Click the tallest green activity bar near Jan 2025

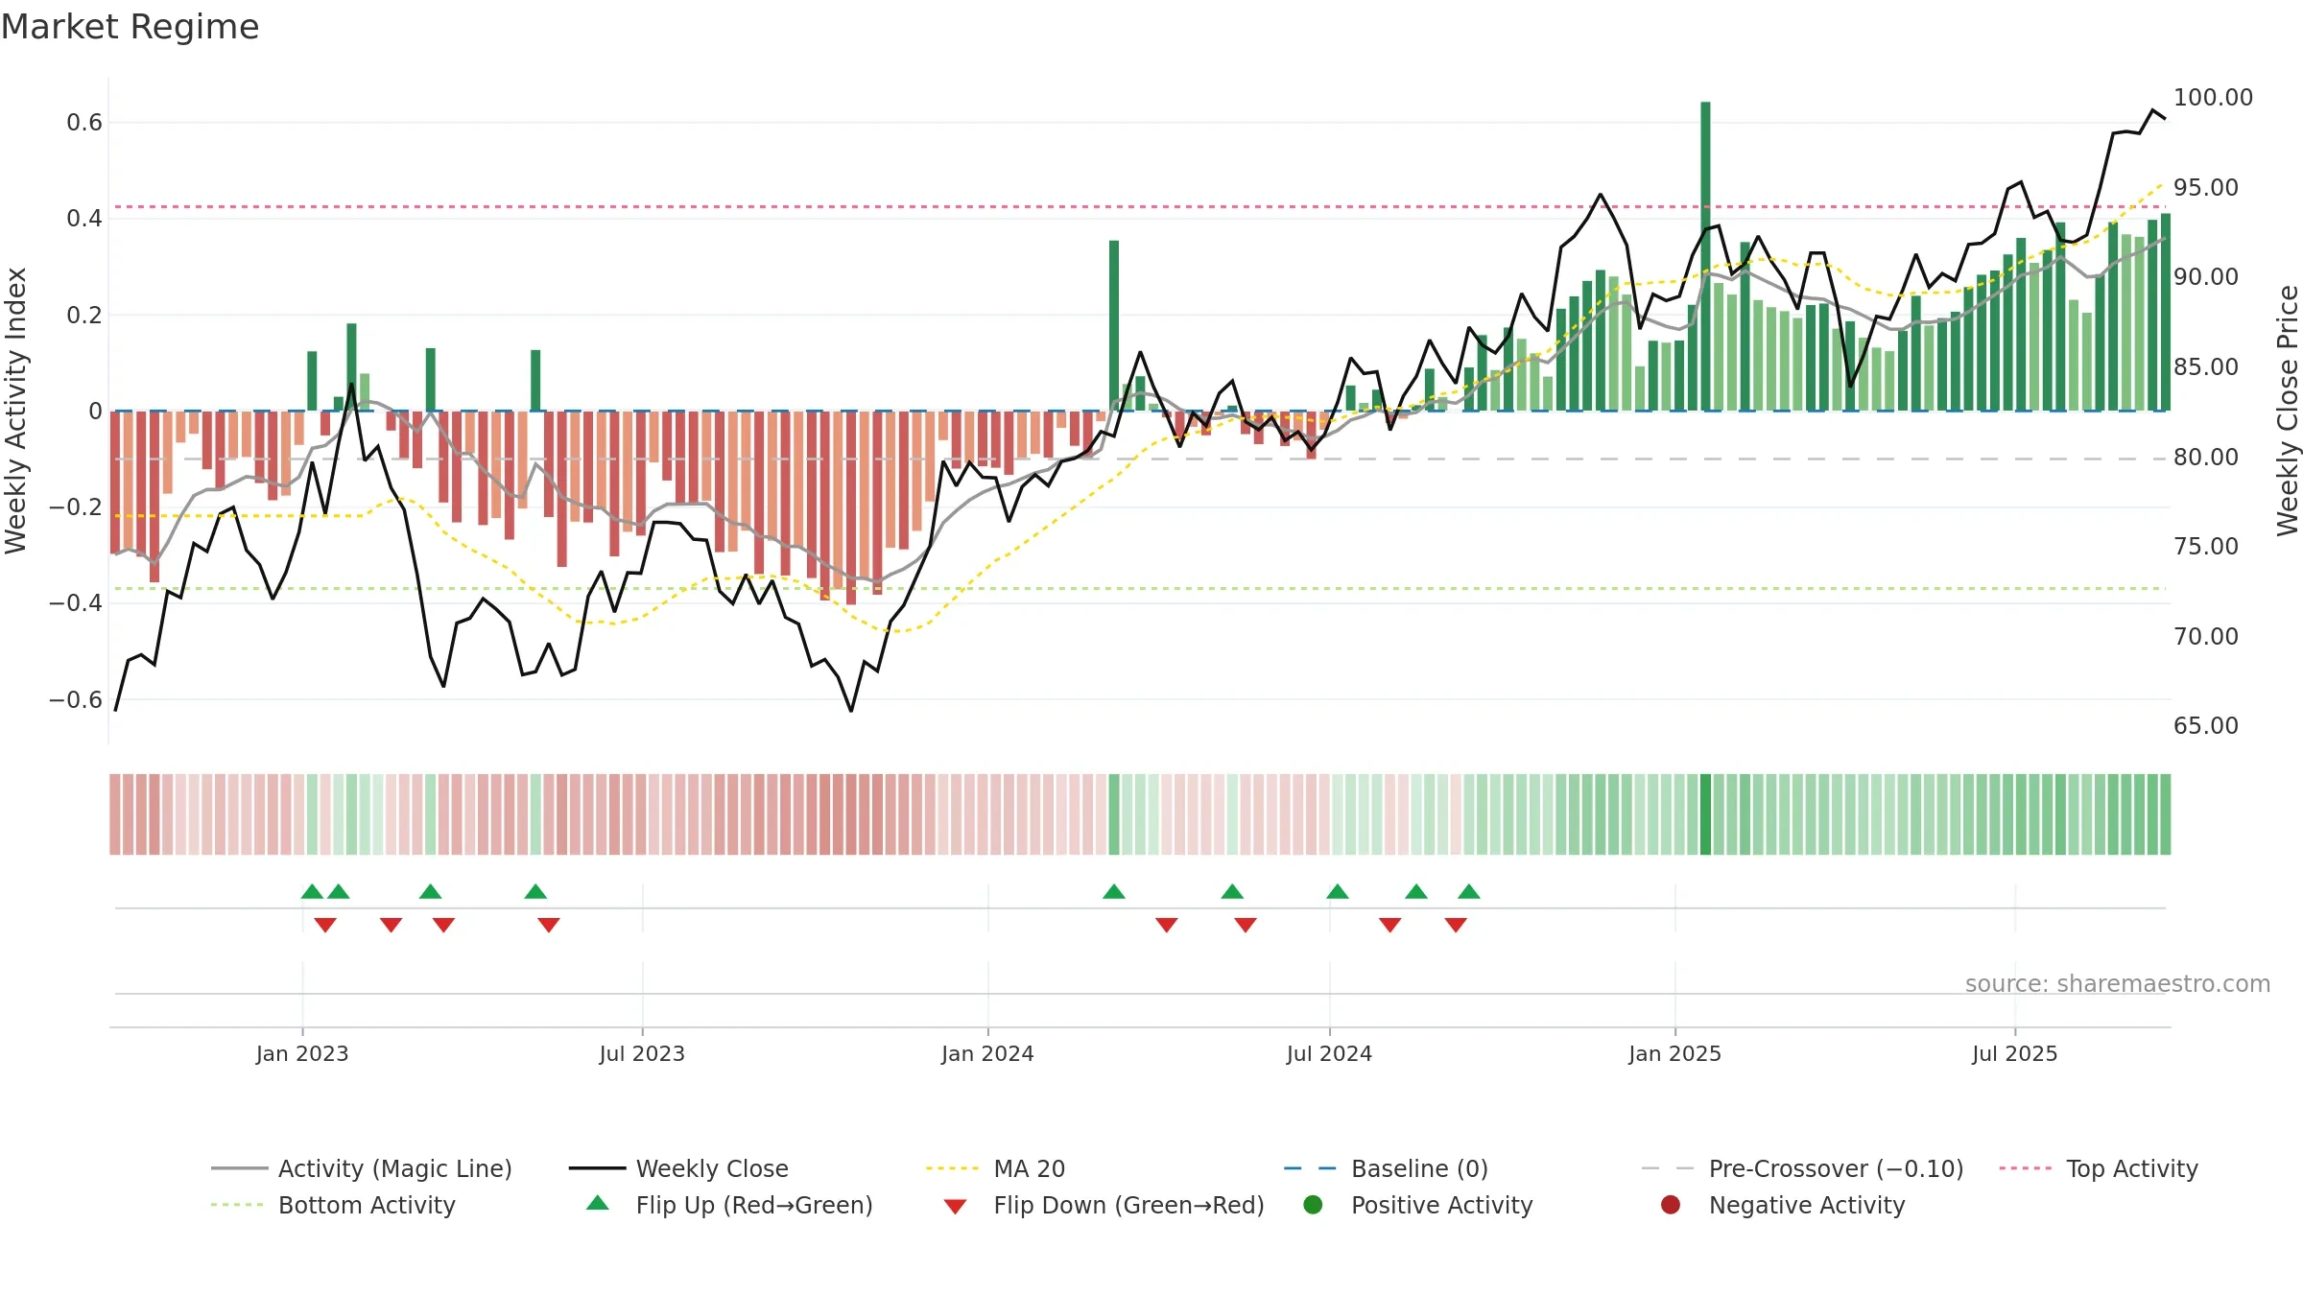tap(1705, 256)
